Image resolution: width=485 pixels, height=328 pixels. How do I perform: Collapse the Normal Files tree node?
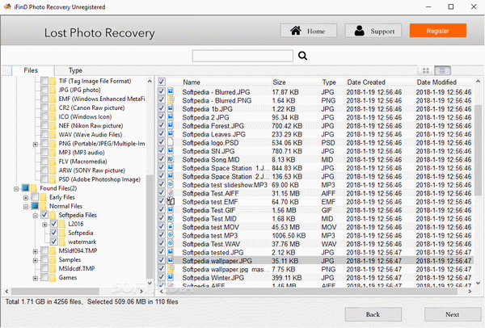pos(26,207)
